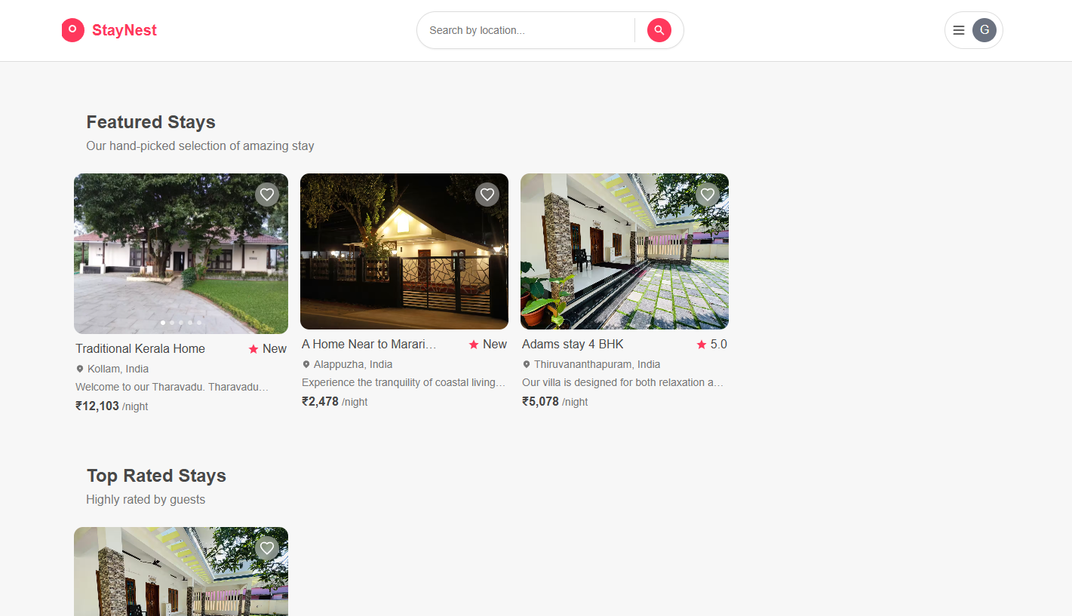The image size is (1072, 616).
Task: Click the Kollam, India location text
Action: [x=118, y=369]
